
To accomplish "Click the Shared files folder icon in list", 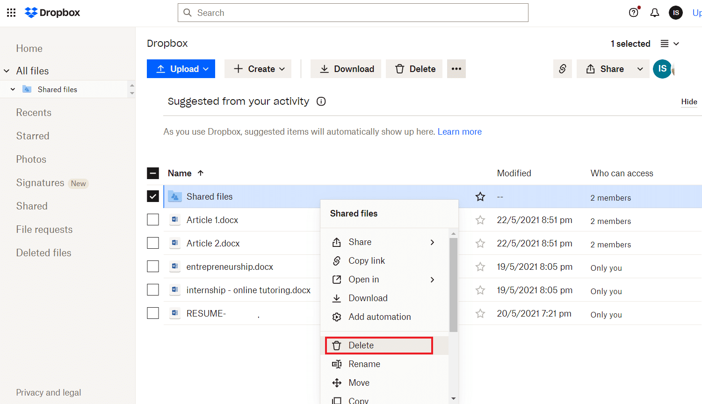I will tap(175, 197).
